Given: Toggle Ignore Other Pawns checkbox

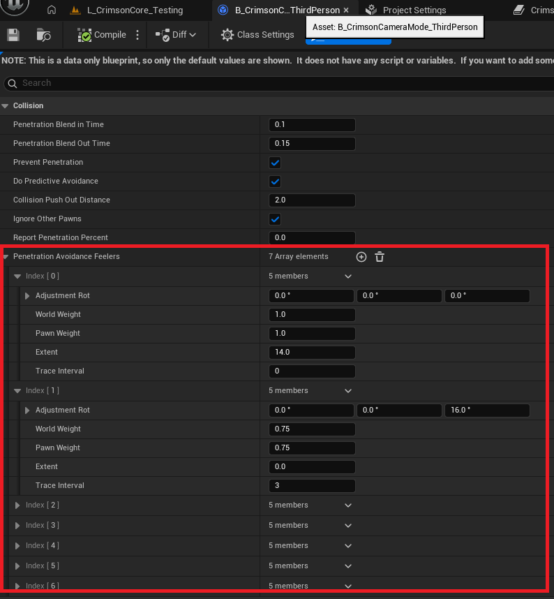Looking at the screenshot, I should 275,219.
